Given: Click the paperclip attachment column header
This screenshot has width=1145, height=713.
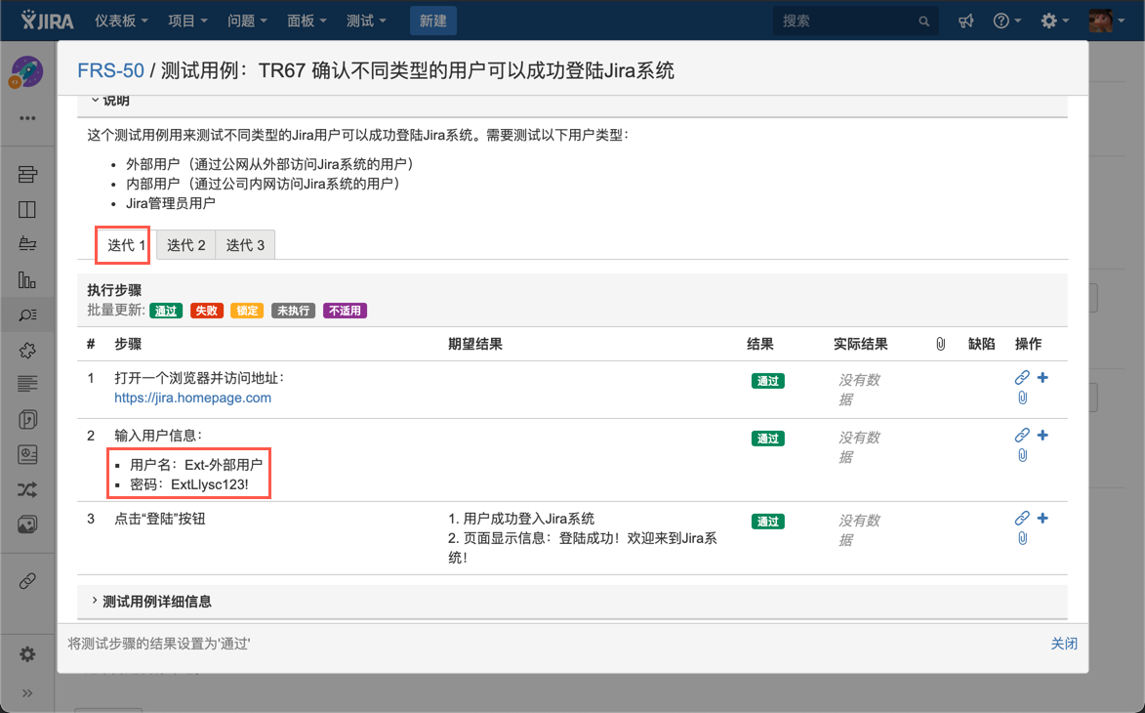Looking at the screenshot, I should [941, 344].
